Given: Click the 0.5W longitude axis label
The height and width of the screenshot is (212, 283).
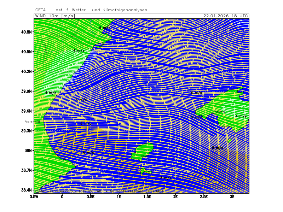Looking at the screenshot, I should coord(34,196).
